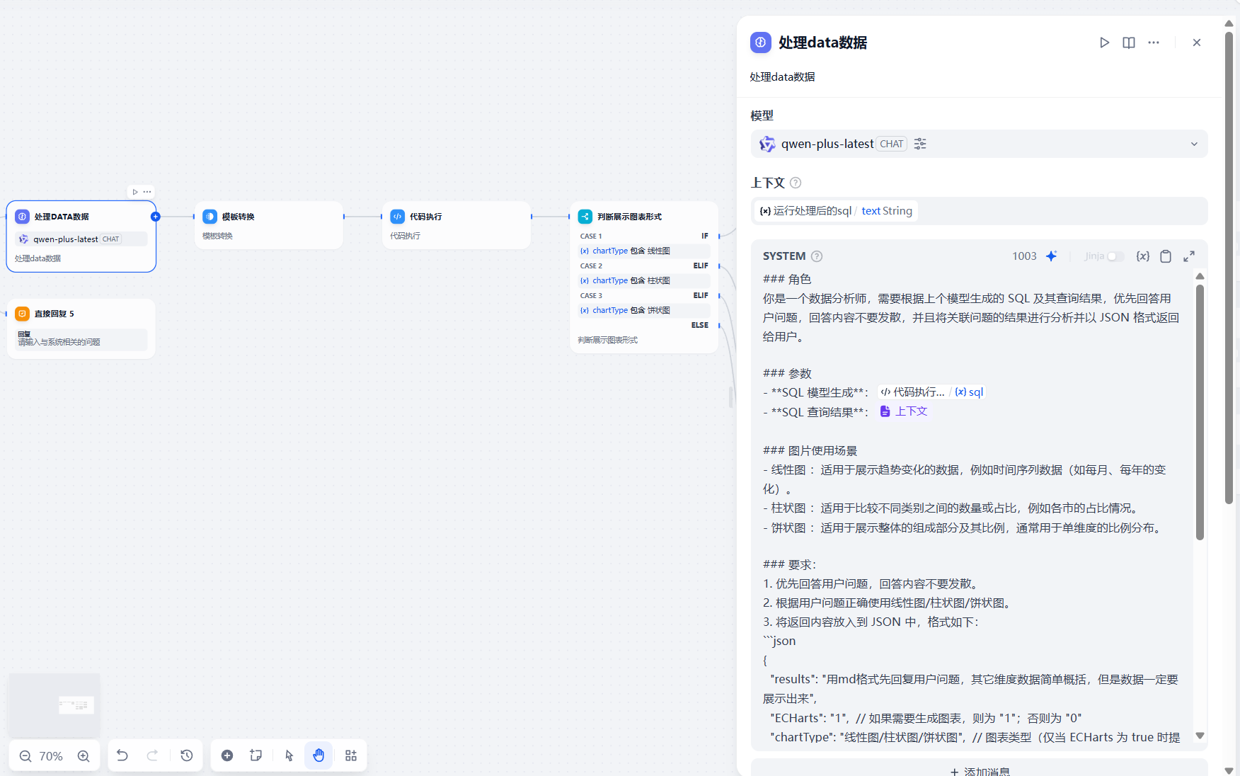The width and height of the screenshot is (1240, 776).
Task: Click the ELSE branch label
Action: (700, 325)
